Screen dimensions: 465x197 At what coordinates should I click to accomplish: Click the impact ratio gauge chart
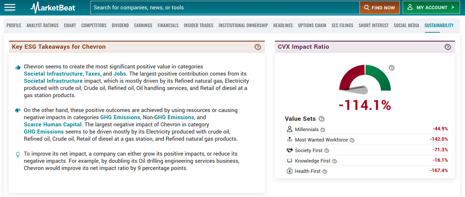(364, 79)
